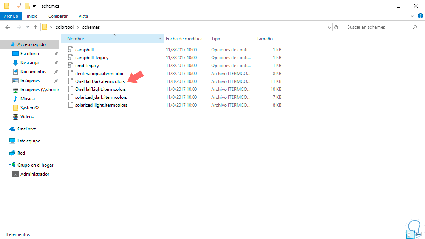Open Escritorio in the navigation pane
This screenshot has height=239, width=425.
(29, 54)
